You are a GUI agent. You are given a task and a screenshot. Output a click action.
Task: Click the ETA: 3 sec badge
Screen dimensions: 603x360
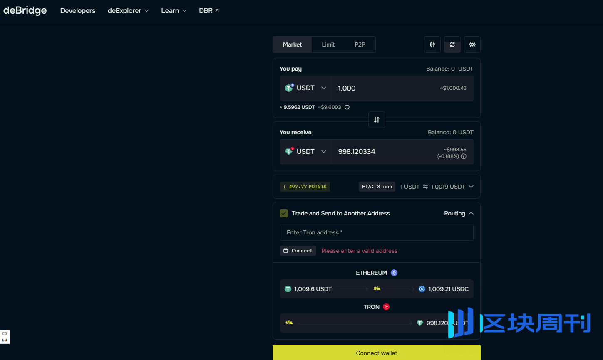point(377,187)
